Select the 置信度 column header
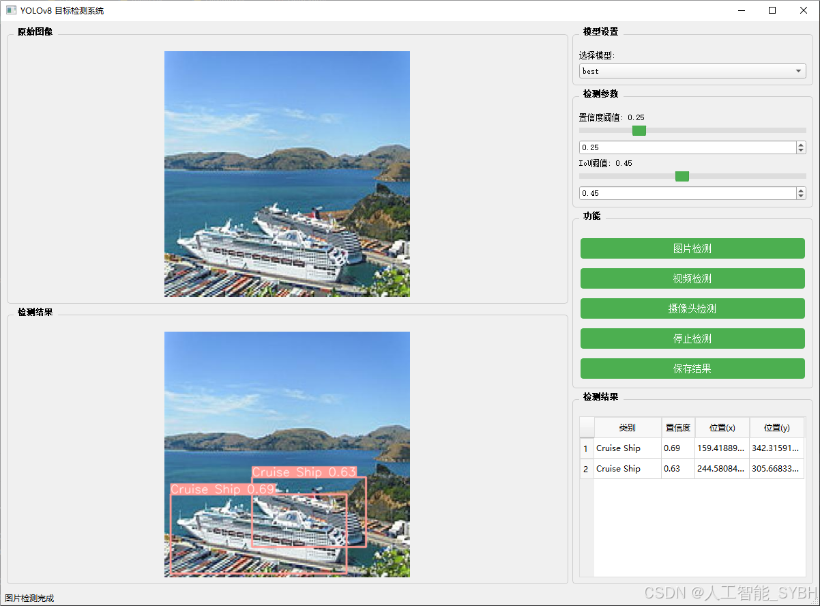 pos(678,428)
